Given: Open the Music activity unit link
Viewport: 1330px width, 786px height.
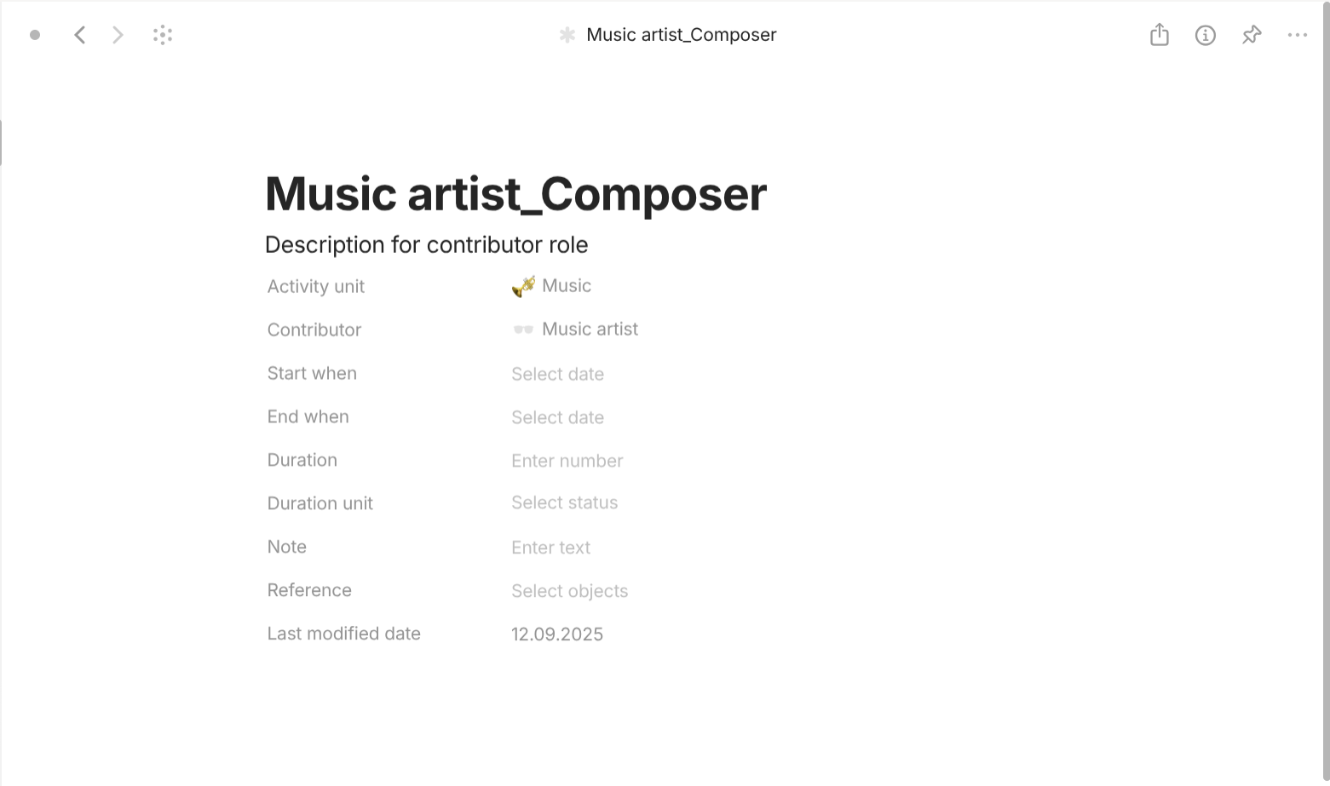Looking at the screenshot, I should click(567, 285).
